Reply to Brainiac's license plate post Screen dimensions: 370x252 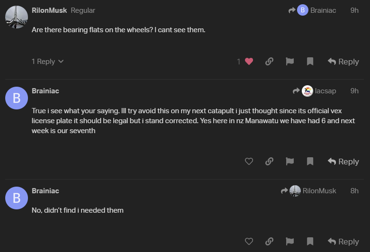click(x=343, y=162)
